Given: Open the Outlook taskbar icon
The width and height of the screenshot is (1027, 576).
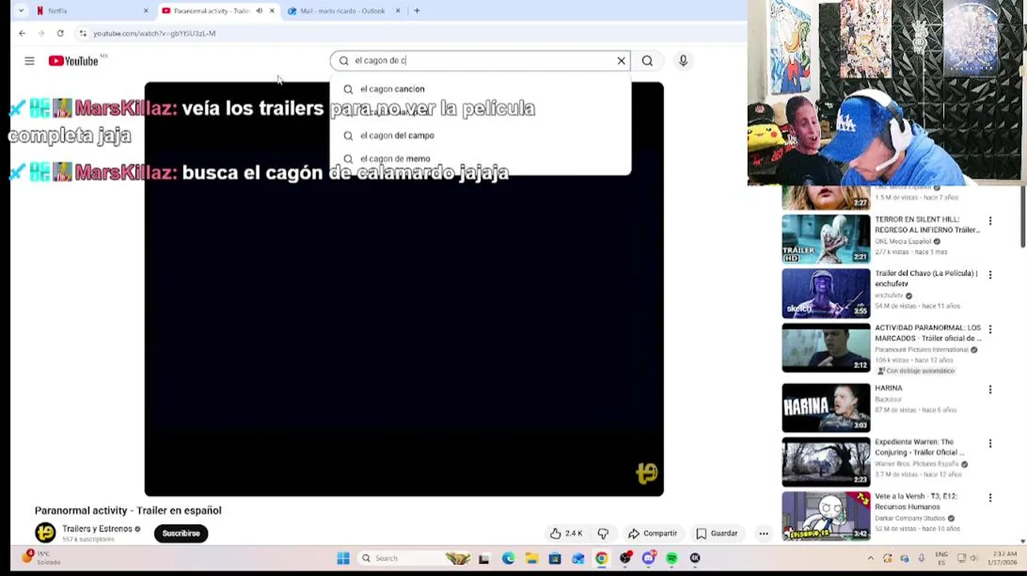Looking at the screenshot, I should click(578, 558).
